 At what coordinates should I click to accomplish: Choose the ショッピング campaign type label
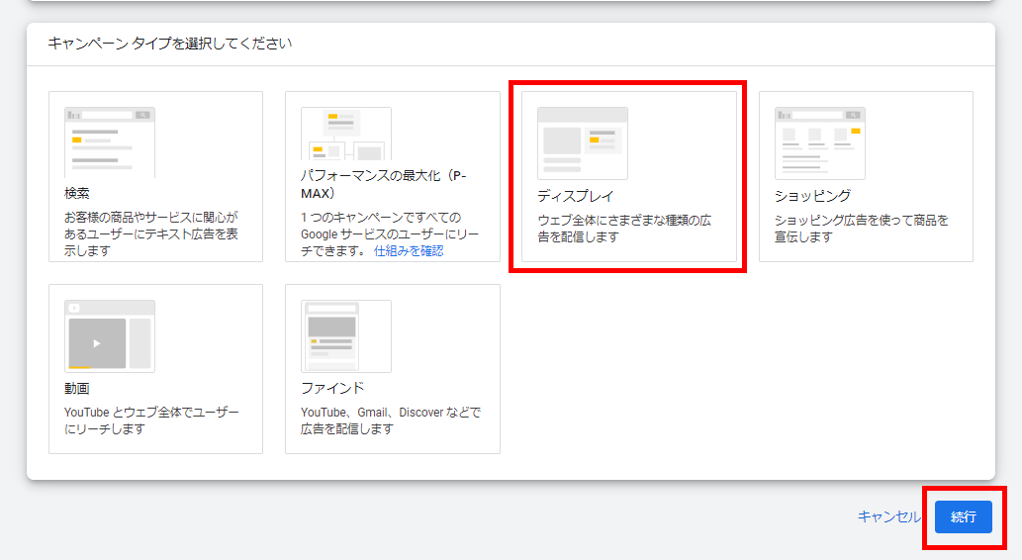[x=812, y=196]
